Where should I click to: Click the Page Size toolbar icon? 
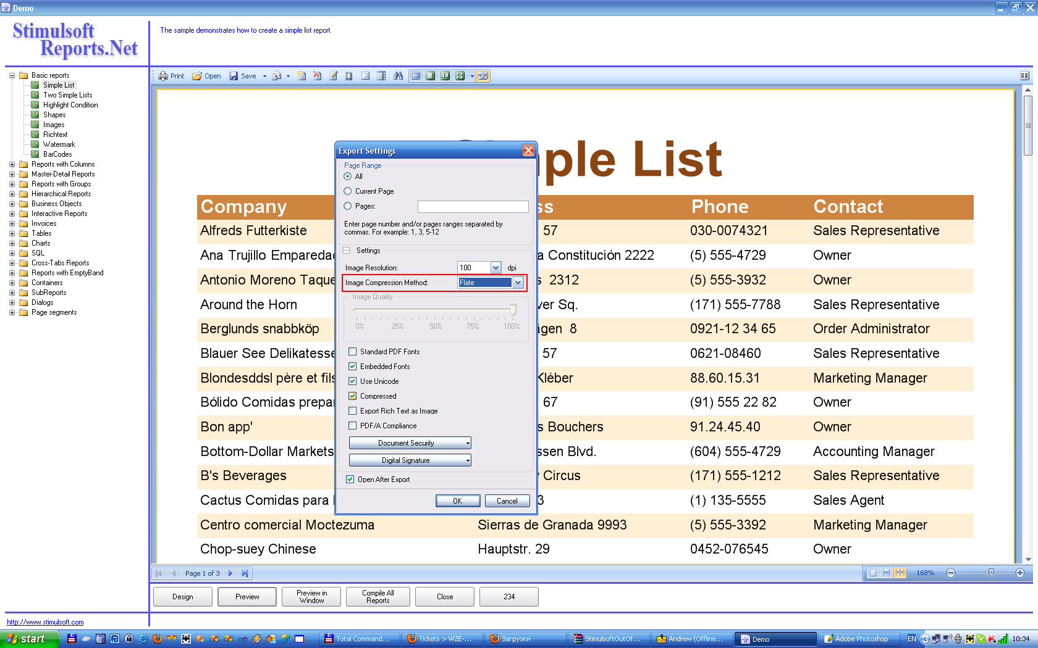click(x=349, y=76)
